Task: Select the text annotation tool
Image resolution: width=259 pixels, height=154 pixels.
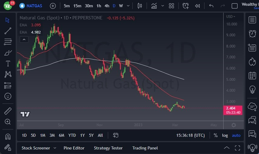Action: 8,64
